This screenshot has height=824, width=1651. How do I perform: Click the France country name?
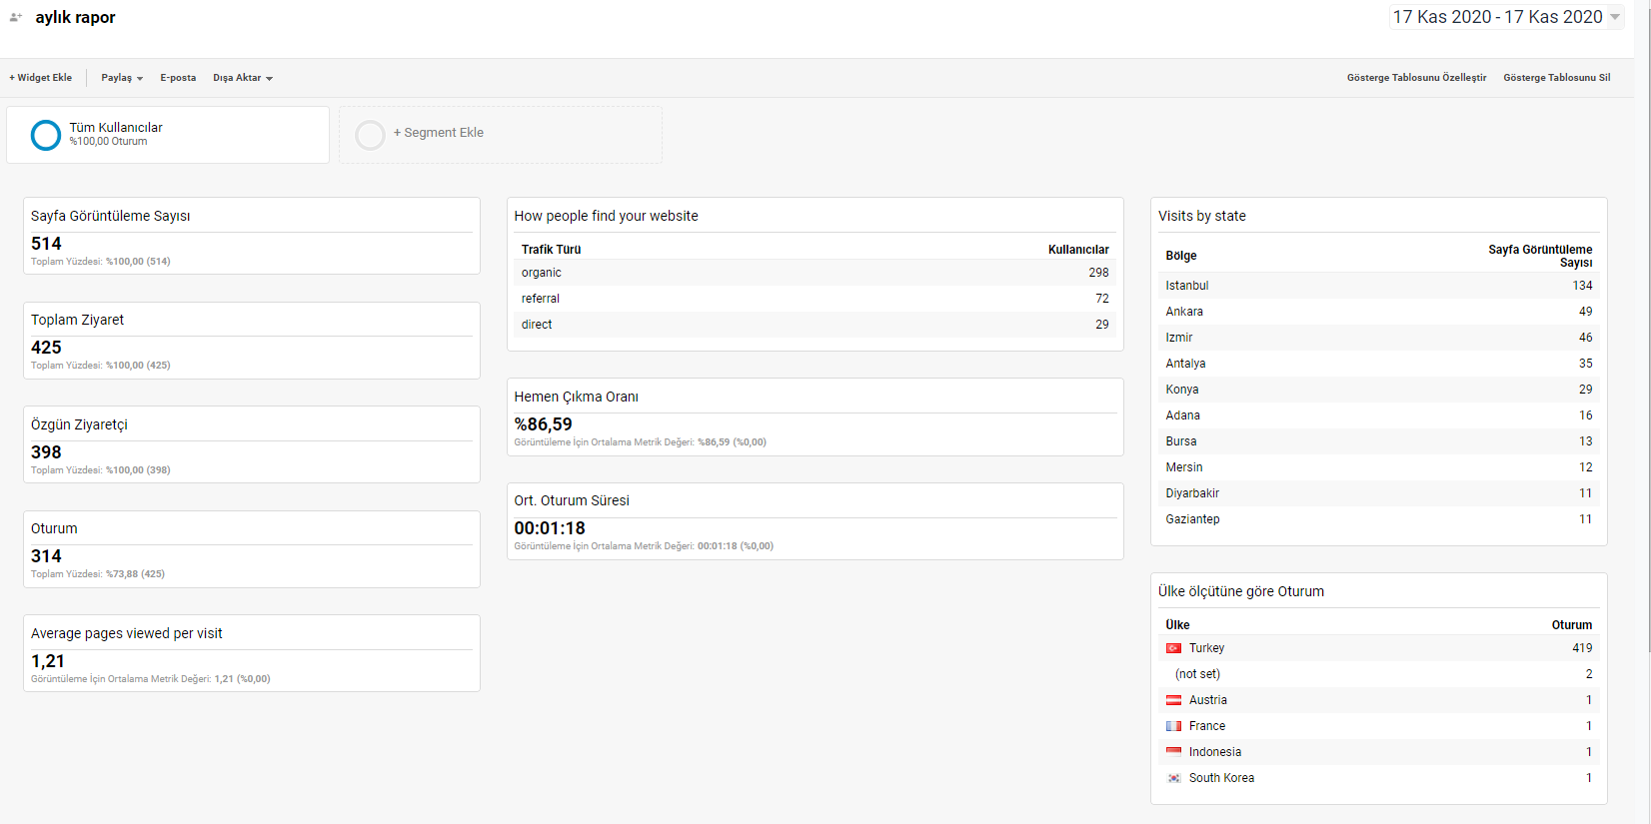tap(1207, 726)
